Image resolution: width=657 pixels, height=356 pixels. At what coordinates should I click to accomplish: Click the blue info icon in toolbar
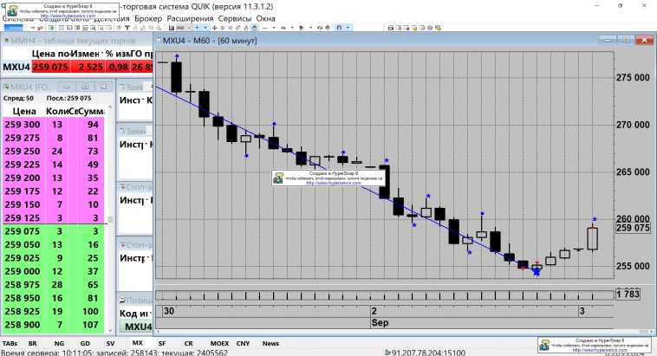click(119, 28)
